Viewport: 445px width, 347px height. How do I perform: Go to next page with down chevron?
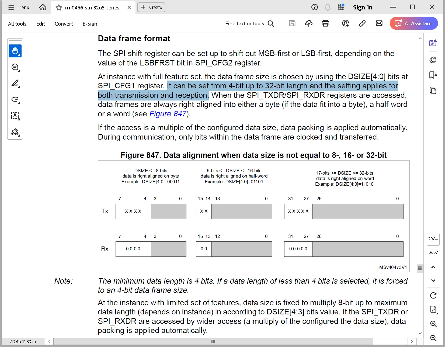[x=433, y=280]
